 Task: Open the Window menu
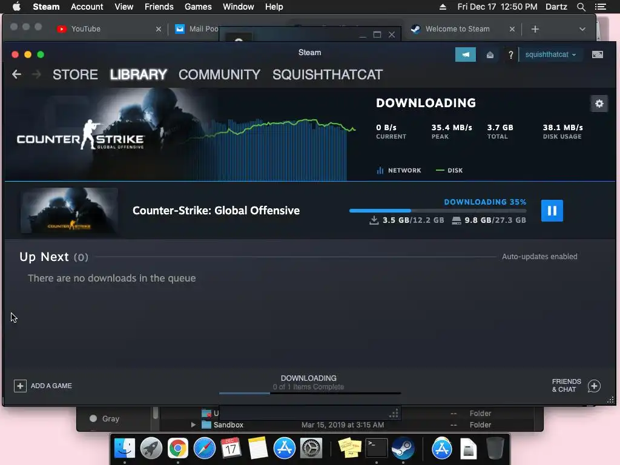[239, 7]
